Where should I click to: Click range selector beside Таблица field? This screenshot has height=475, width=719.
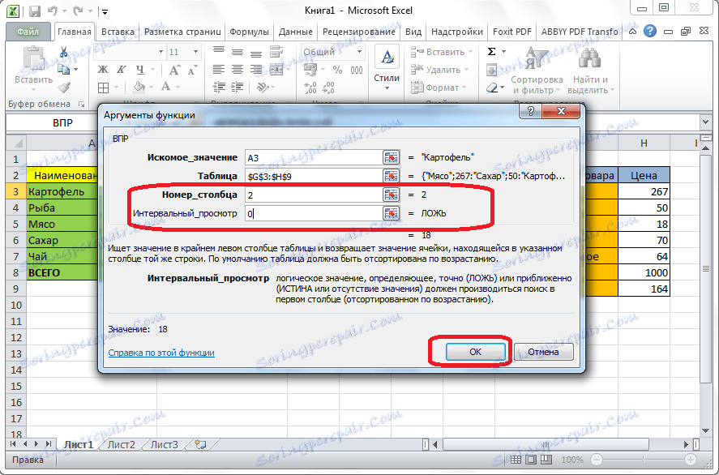391,175
